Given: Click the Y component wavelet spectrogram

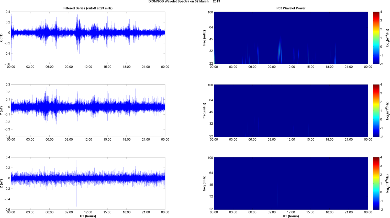Looking at the screenshot, I should tap(291, 111).
